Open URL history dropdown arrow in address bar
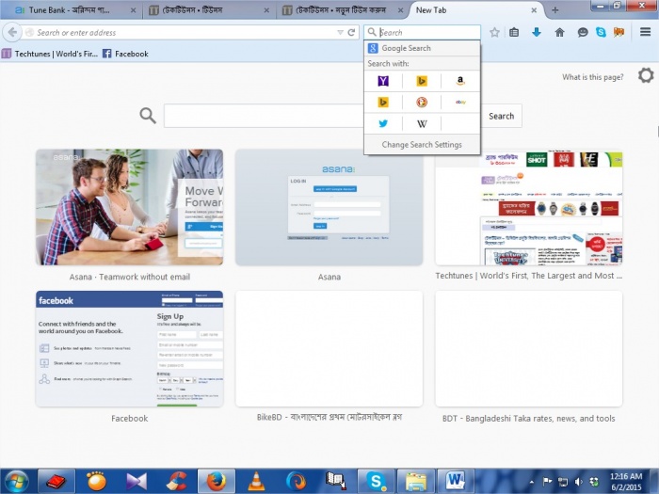Screen dimensions: 659x494 pos(340,32)
